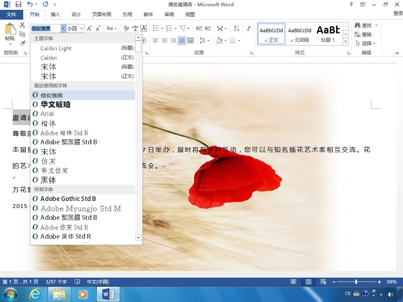Open the 文件 File tab
Screen dimensions: 403x302
(11, 15)
